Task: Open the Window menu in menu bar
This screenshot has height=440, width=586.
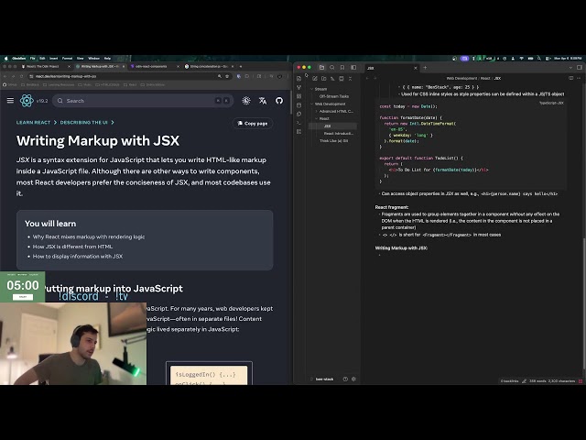Action: pyautogui.click(x=93, y=59)
